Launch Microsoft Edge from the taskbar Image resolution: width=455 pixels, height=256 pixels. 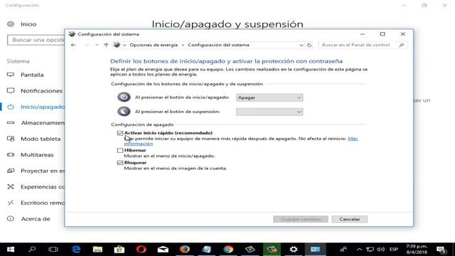tap(76, 250)
